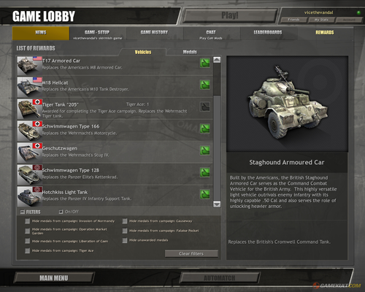Click the rewards list scroll up arrow

click(x=217, y=60)
